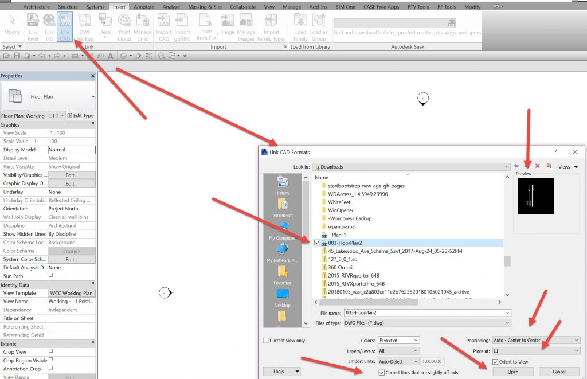Open the Architecture ribbon tab

[36, 7]
